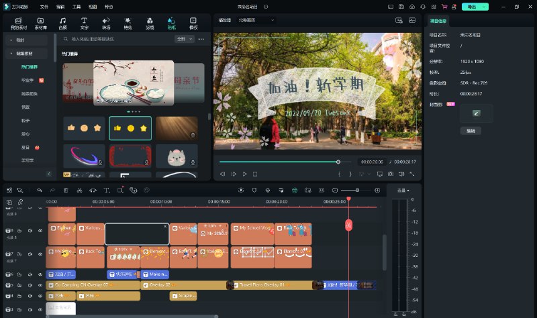Expand the 全部 filter dropdown
The image size is (537, 318).
pos(184,40)
